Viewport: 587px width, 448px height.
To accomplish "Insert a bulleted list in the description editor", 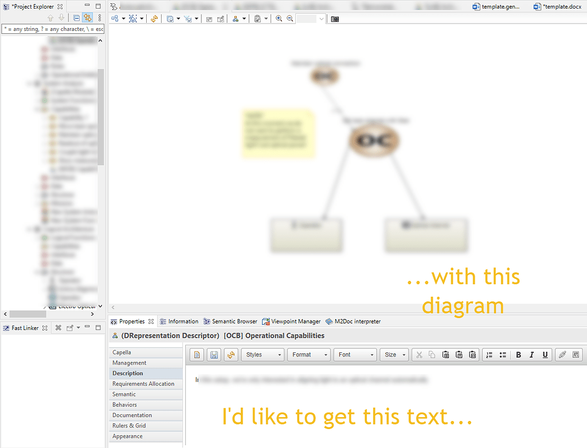I will (x=502, y=355).
